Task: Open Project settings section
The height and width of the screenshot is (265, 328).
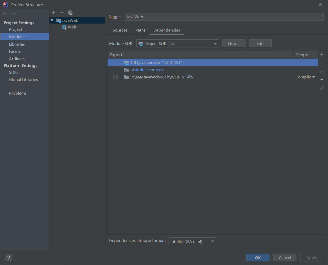Action: point(16,29)
